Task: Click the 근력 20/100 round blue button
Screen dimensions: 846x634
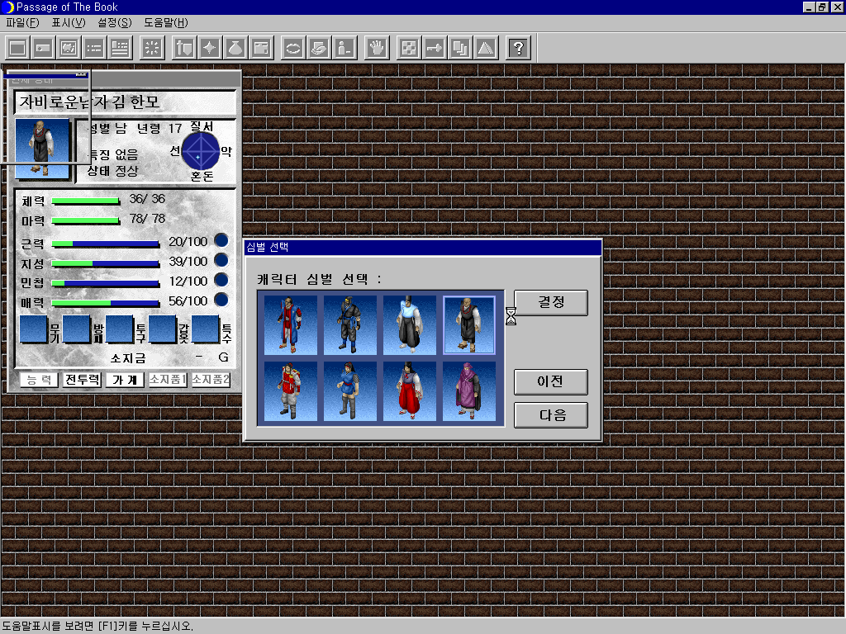Action: point(221,240)
